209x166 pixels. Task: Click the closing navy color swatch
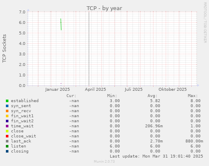[7, 151]
